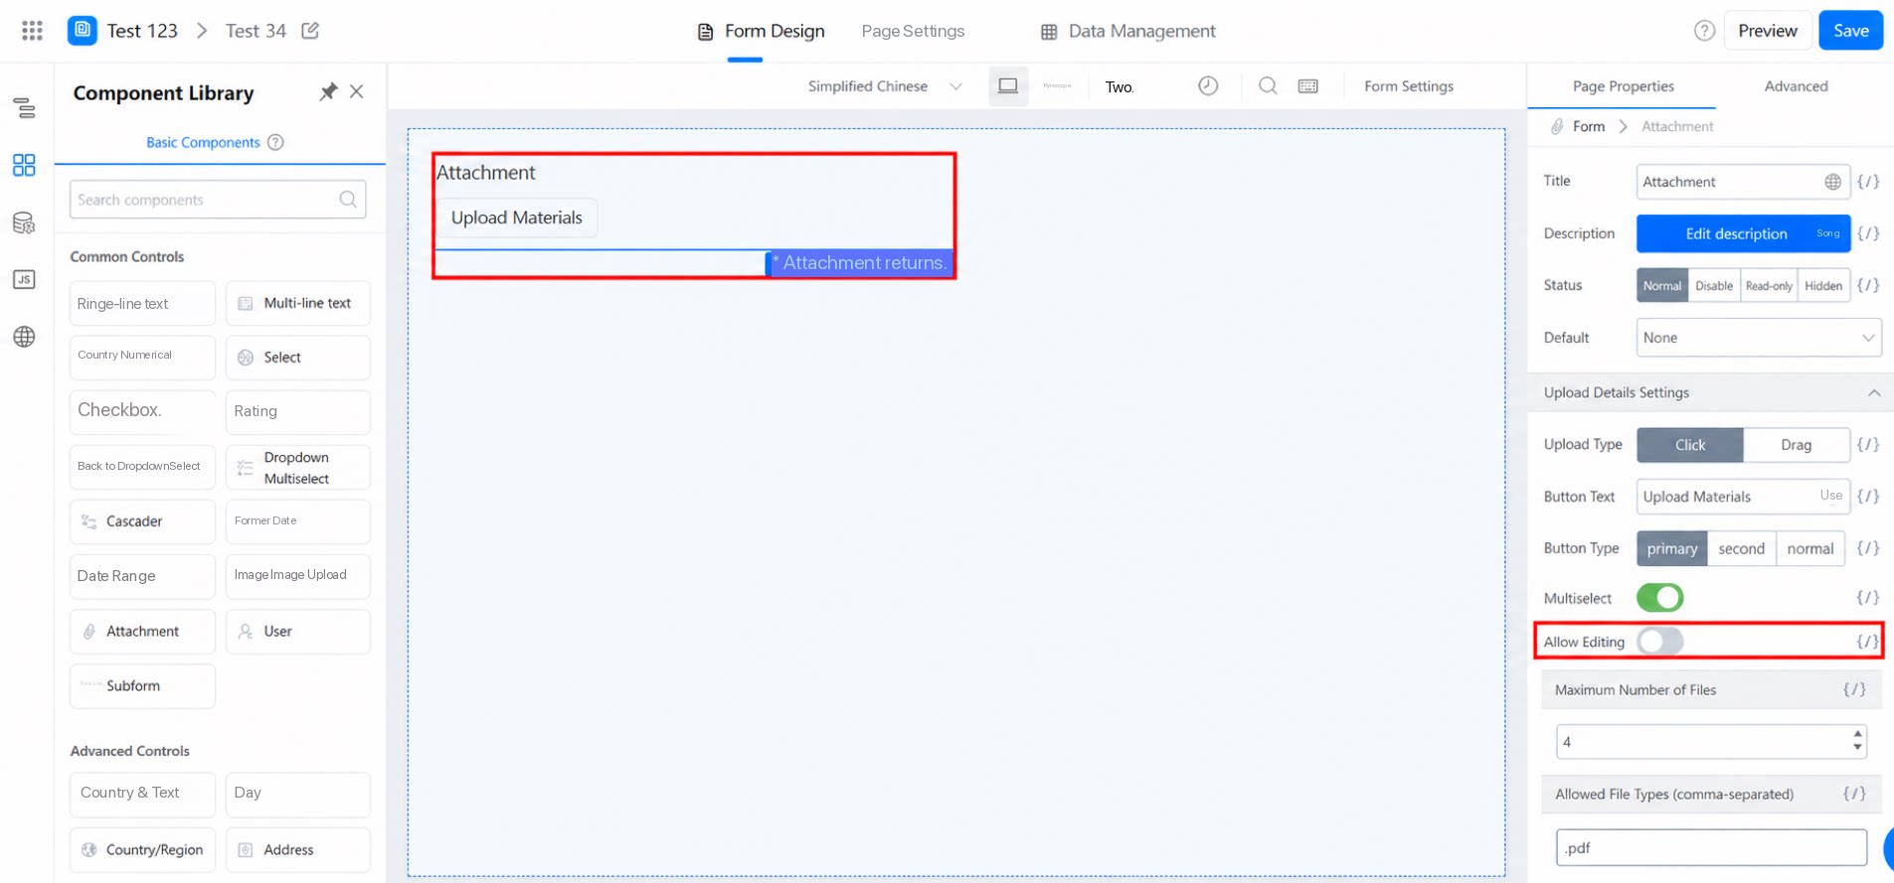
Task: Click the help question mark icon
Action: [x=1704, y=31]
